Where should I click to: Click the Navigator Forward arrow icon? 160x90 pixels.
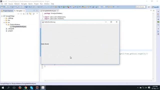[21, 14]
